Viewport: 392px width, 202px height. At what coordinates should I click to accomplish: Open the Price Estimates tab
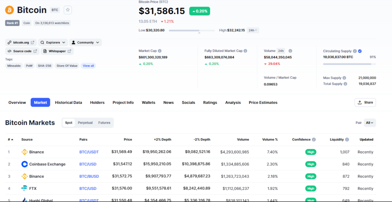tap(263, 102)
